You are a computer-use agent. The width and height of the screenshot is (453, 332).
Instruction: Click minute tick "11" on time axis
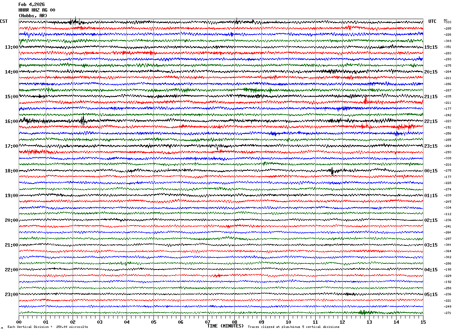(x=315, y=322)
